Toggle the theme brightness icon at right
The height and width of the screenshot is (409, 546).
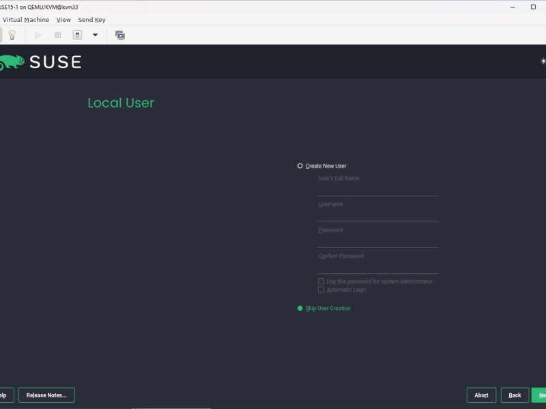coord(543,61)
